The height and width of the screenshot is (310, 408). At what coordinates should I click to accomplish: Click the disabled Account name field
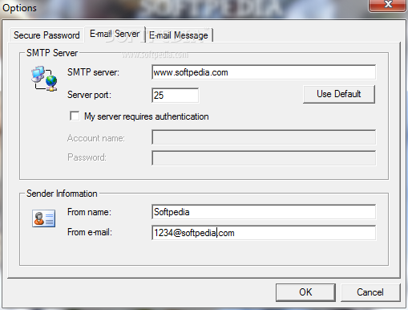pyautogui.click(x=264, y=137)
